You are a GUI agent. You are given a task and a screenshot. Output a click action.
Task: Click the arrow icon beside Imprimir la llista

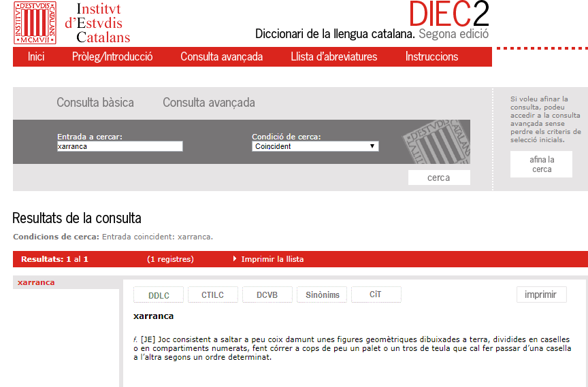click(235, 259)
